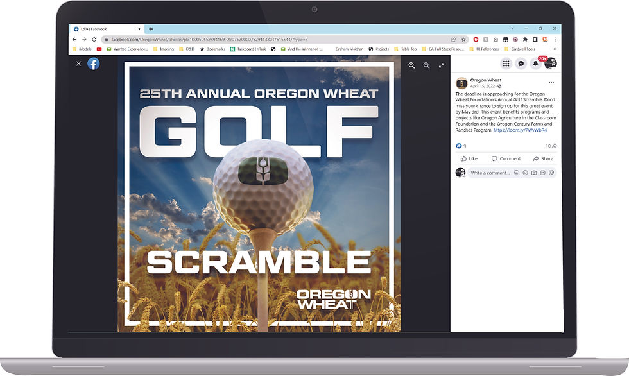Open Chrome three-dot menu
629x376 pixels.
coord(555,40)
